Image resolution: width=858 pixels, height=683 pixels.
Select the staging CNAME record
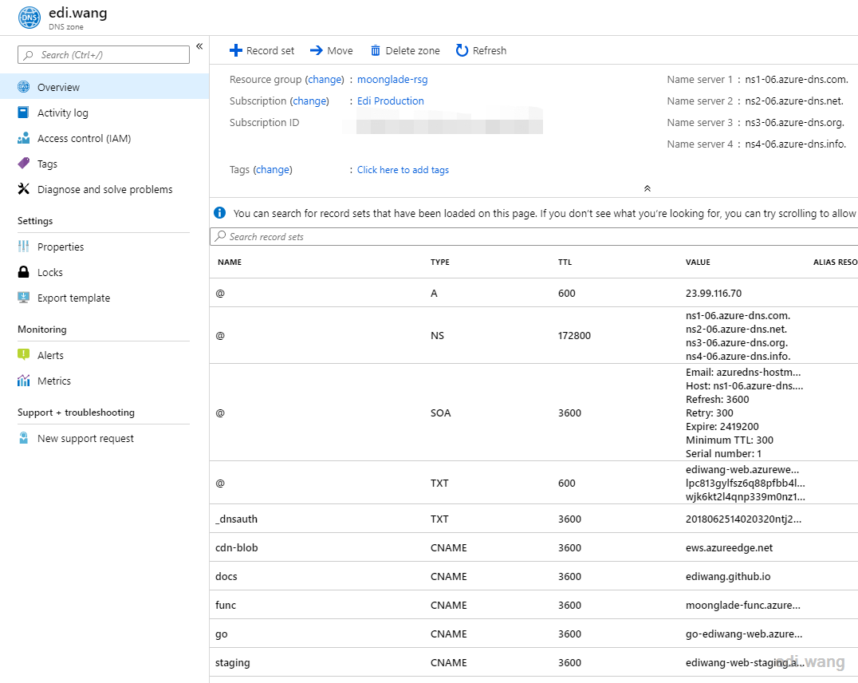click(533, 662)
